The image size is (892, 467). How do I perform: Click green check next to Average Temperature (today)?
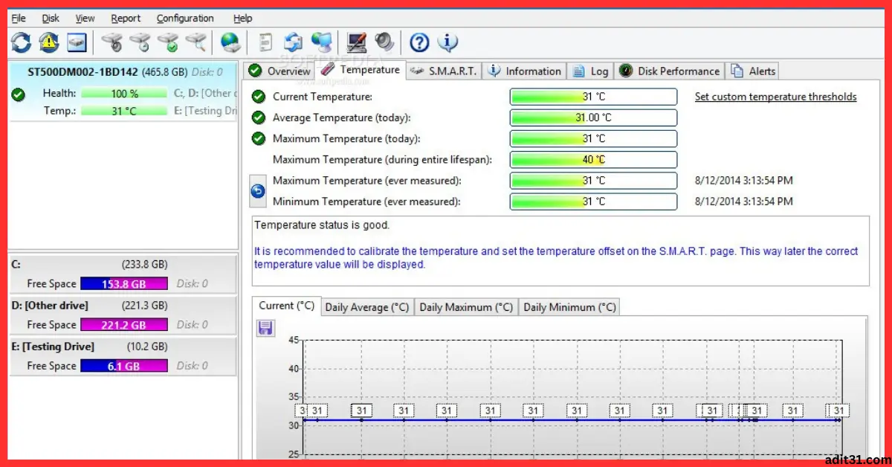coord(258,117)
